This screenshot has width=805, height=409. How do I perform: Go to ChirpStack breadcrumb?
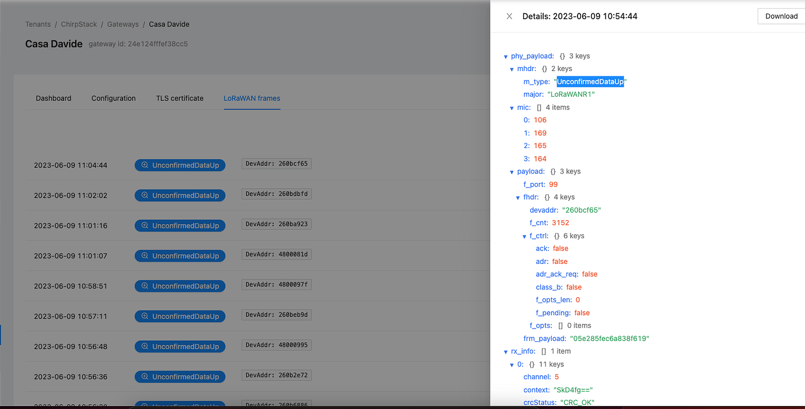[79, 24]
